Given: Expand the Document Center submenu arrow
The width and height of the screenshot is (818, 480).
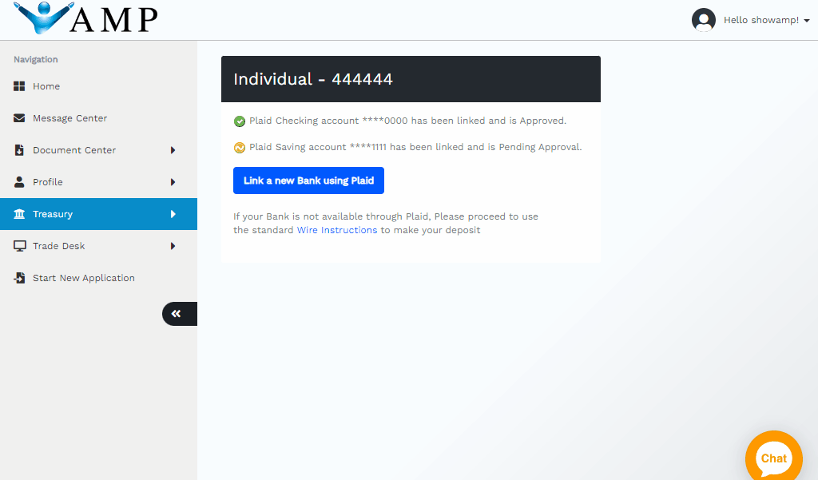Looking at the screenshot, I should (x=173, y=150).
